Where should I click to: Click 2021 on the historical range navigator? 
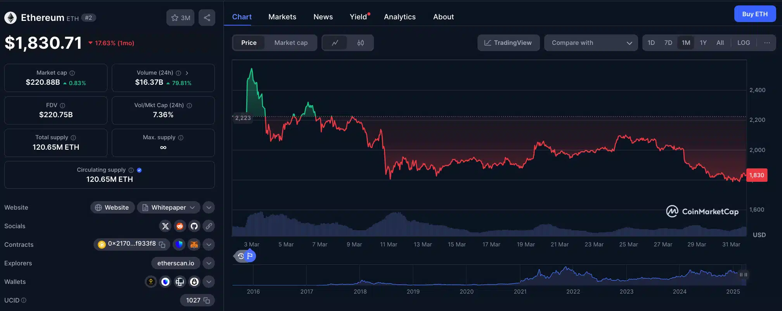tap(520, 292)
